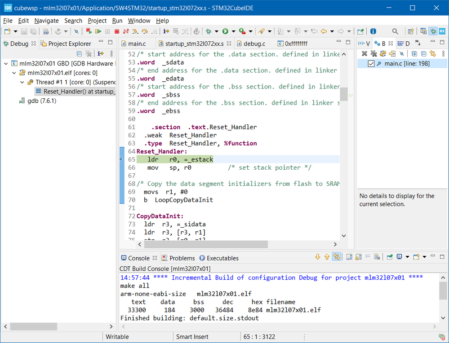This screenshot has height=343, width=449.
Task: Switch to 0xffffffff editor tab
Action: [293, 44]
